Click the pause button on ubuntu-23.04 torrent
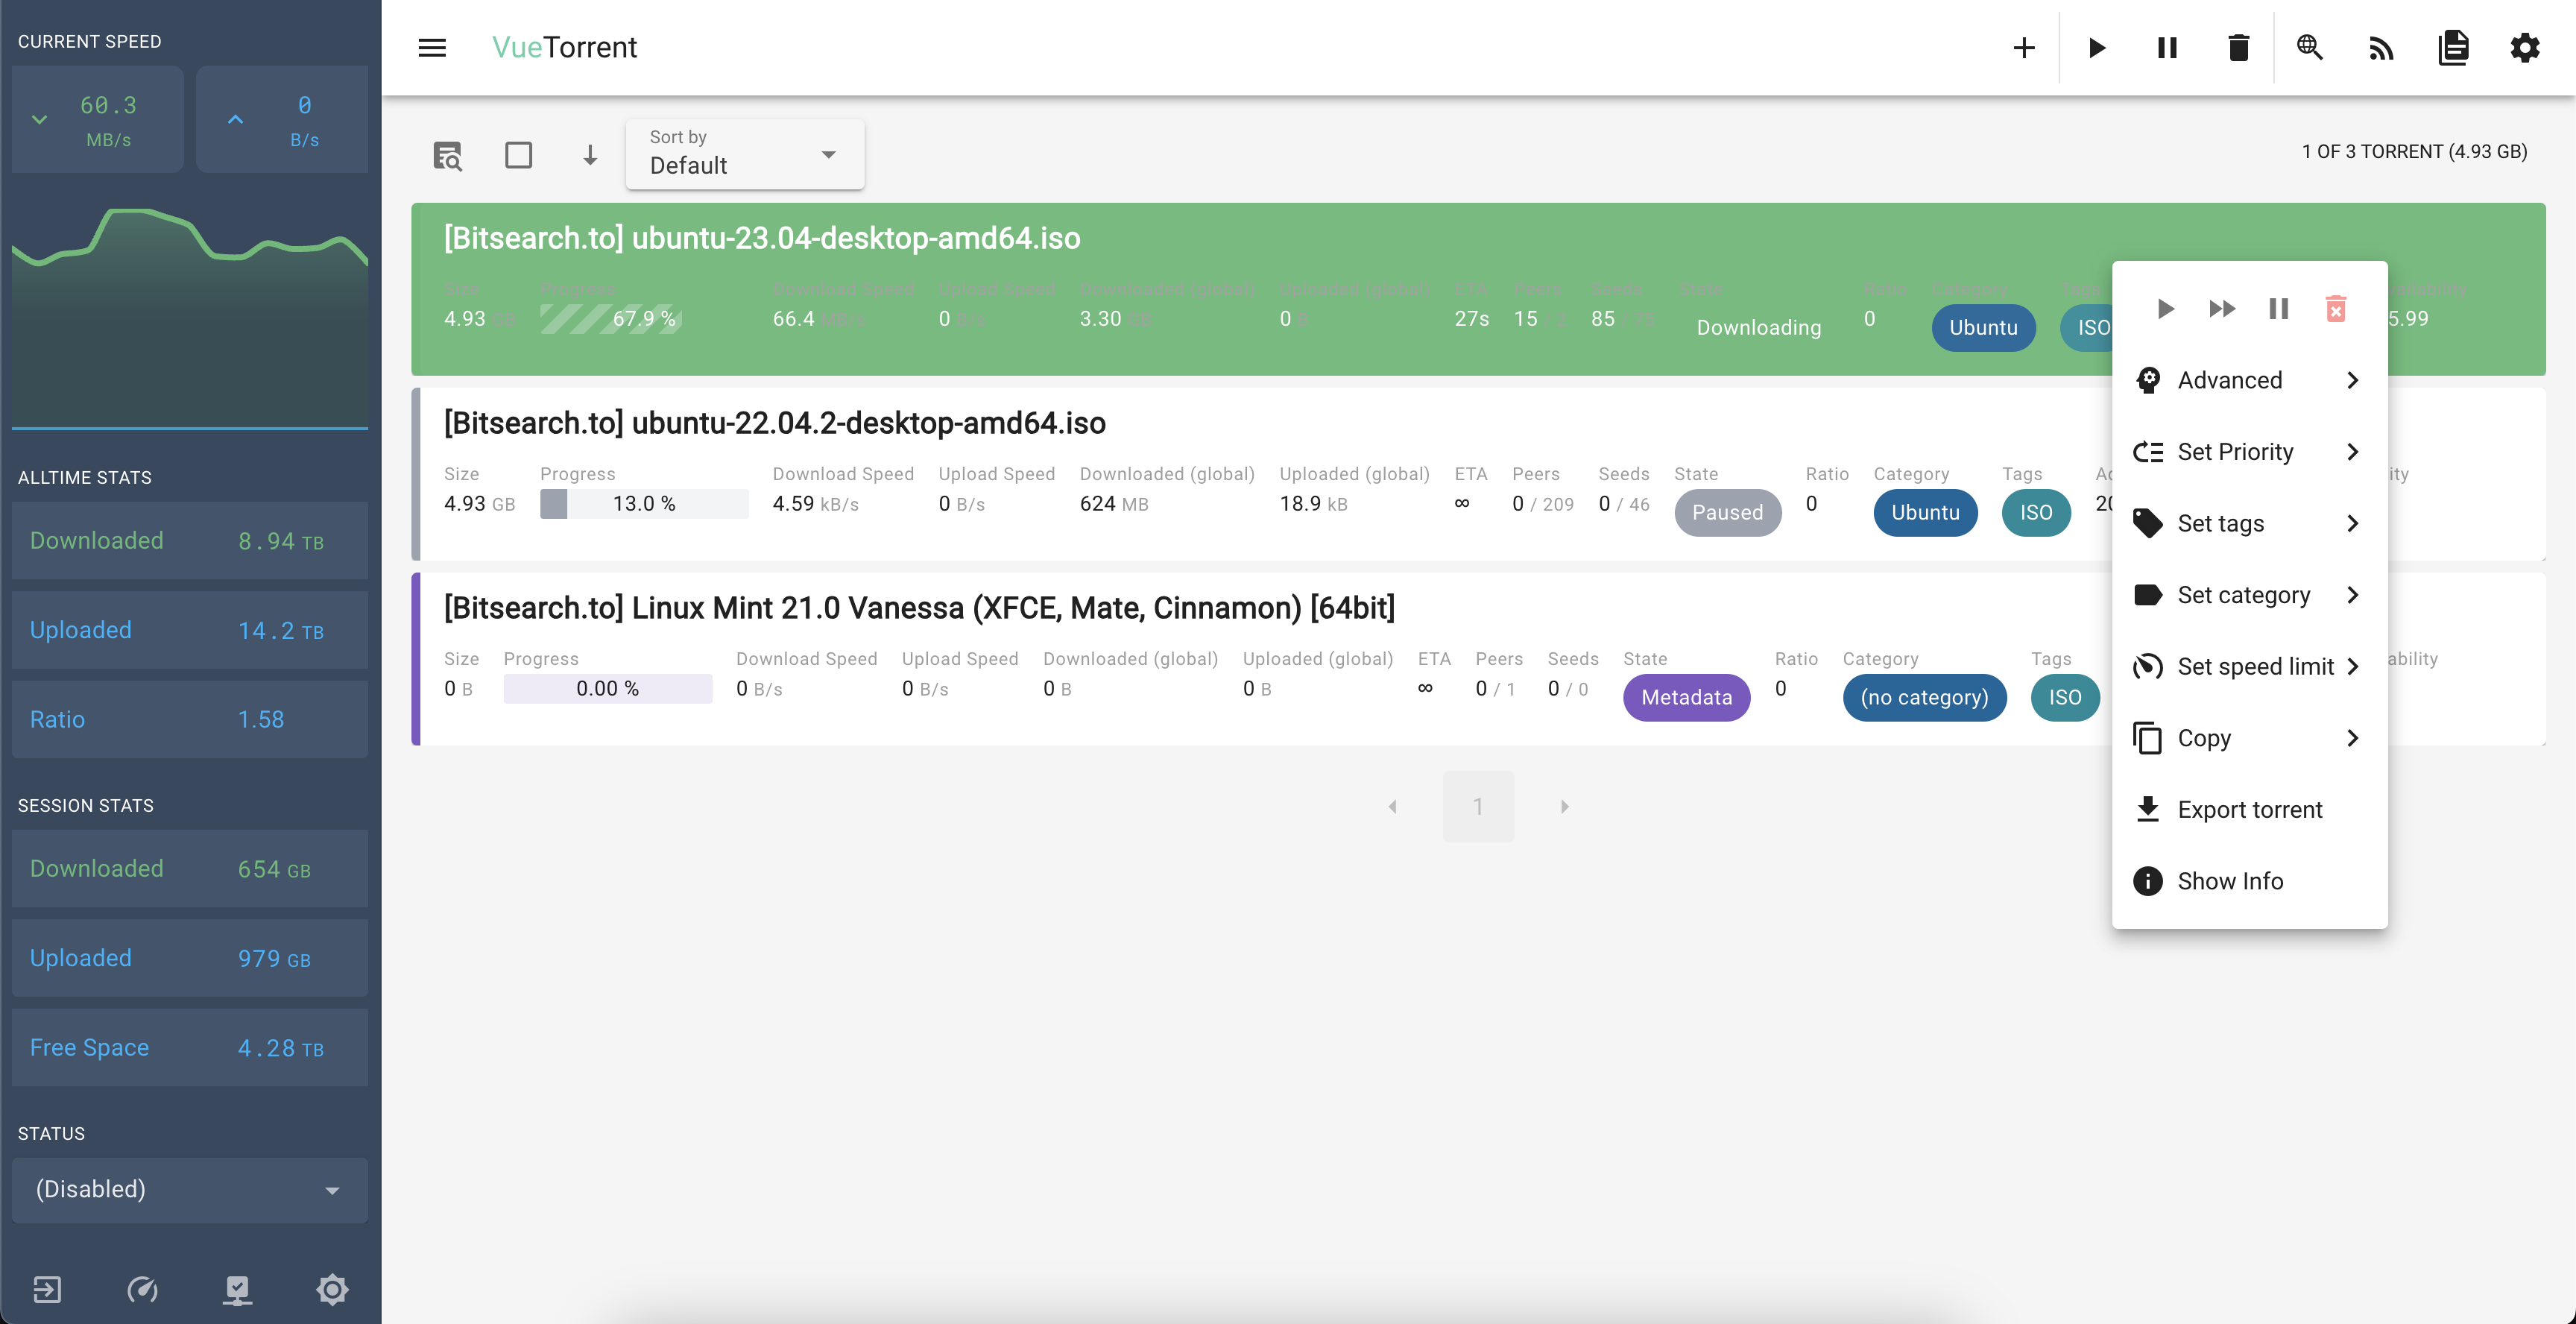 (2277, 307)
